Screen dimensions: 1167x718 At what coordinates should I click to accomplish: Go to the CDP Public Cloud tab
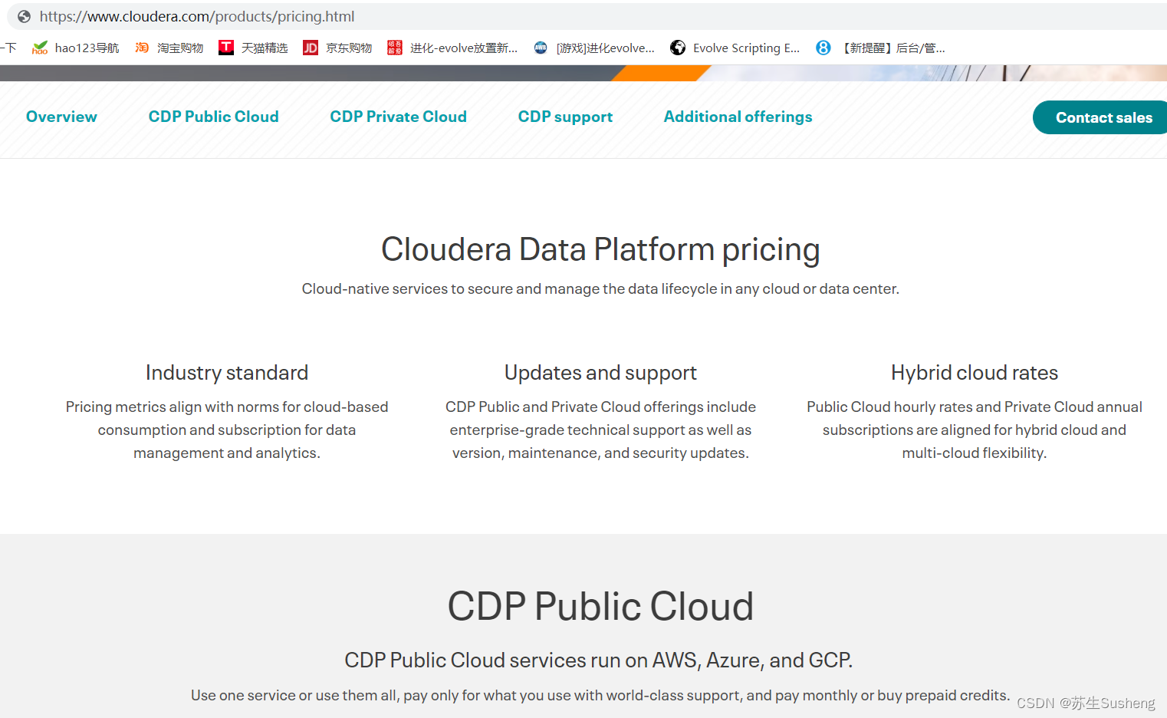click(x=213, y=117)
